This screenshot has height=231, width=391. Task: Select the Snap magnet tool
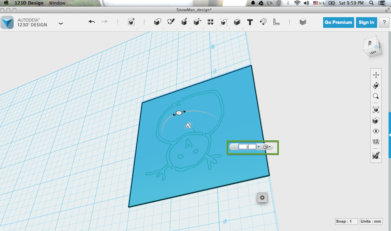[x=263, y=22]
